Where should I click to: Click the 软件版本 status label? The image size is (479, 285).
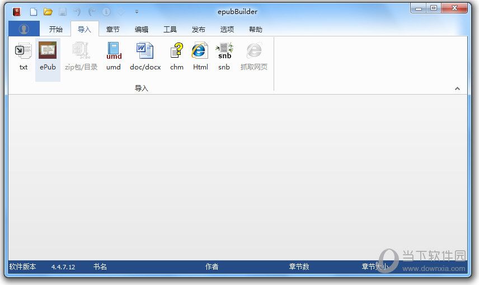[22, 267]
